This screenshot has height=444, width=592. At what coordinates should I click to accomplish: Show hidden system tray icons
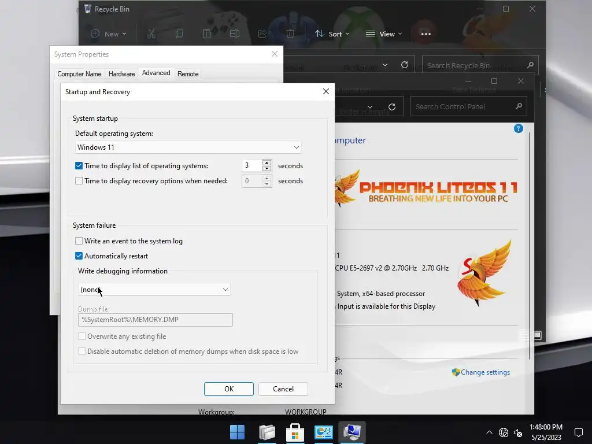(489, 432)
